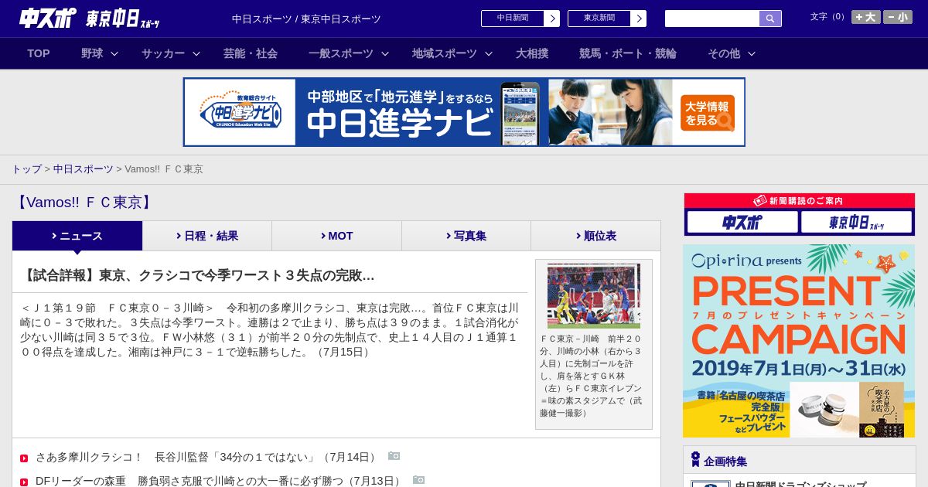Open 大相撲 section
The width and height of the screenshot is (928, 487).
[532, 53]
